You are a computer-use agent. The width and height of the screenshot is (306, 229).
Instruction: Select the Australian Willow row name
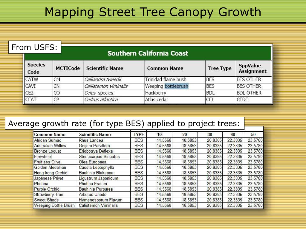coord(50,146)
